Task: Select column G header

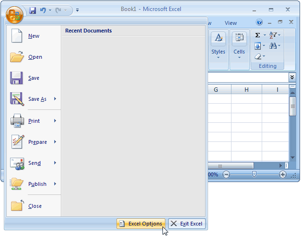Action: click(220, 90)
